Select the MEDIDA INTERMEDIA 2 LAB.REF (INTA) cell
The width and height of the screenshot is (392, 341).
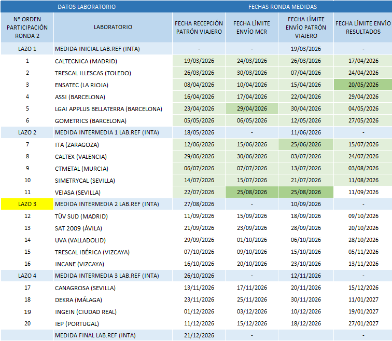tap(113, 204)
